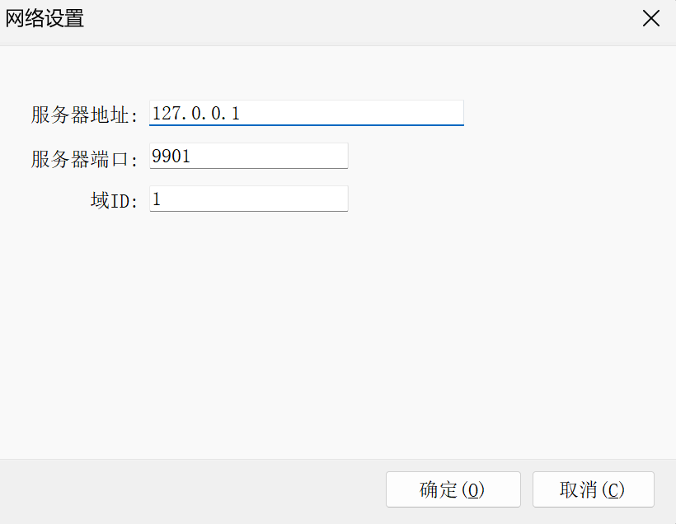Screen dimensions: 676x524
Task: Select the port value 9901 field
Action: pos(247,155)
